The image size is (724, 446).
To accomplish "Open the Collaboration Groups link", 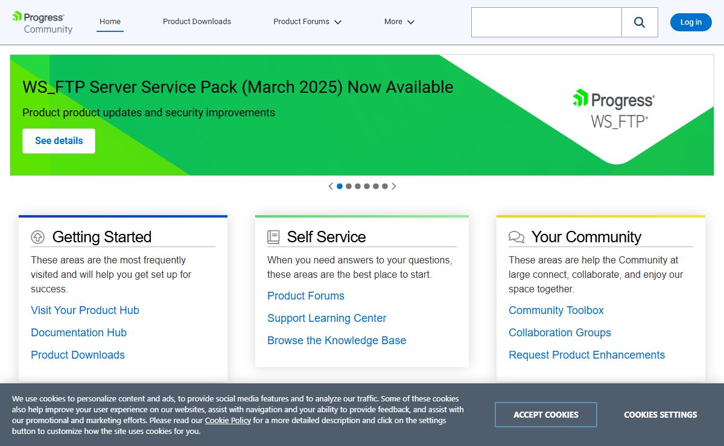I will pos(560,333).
